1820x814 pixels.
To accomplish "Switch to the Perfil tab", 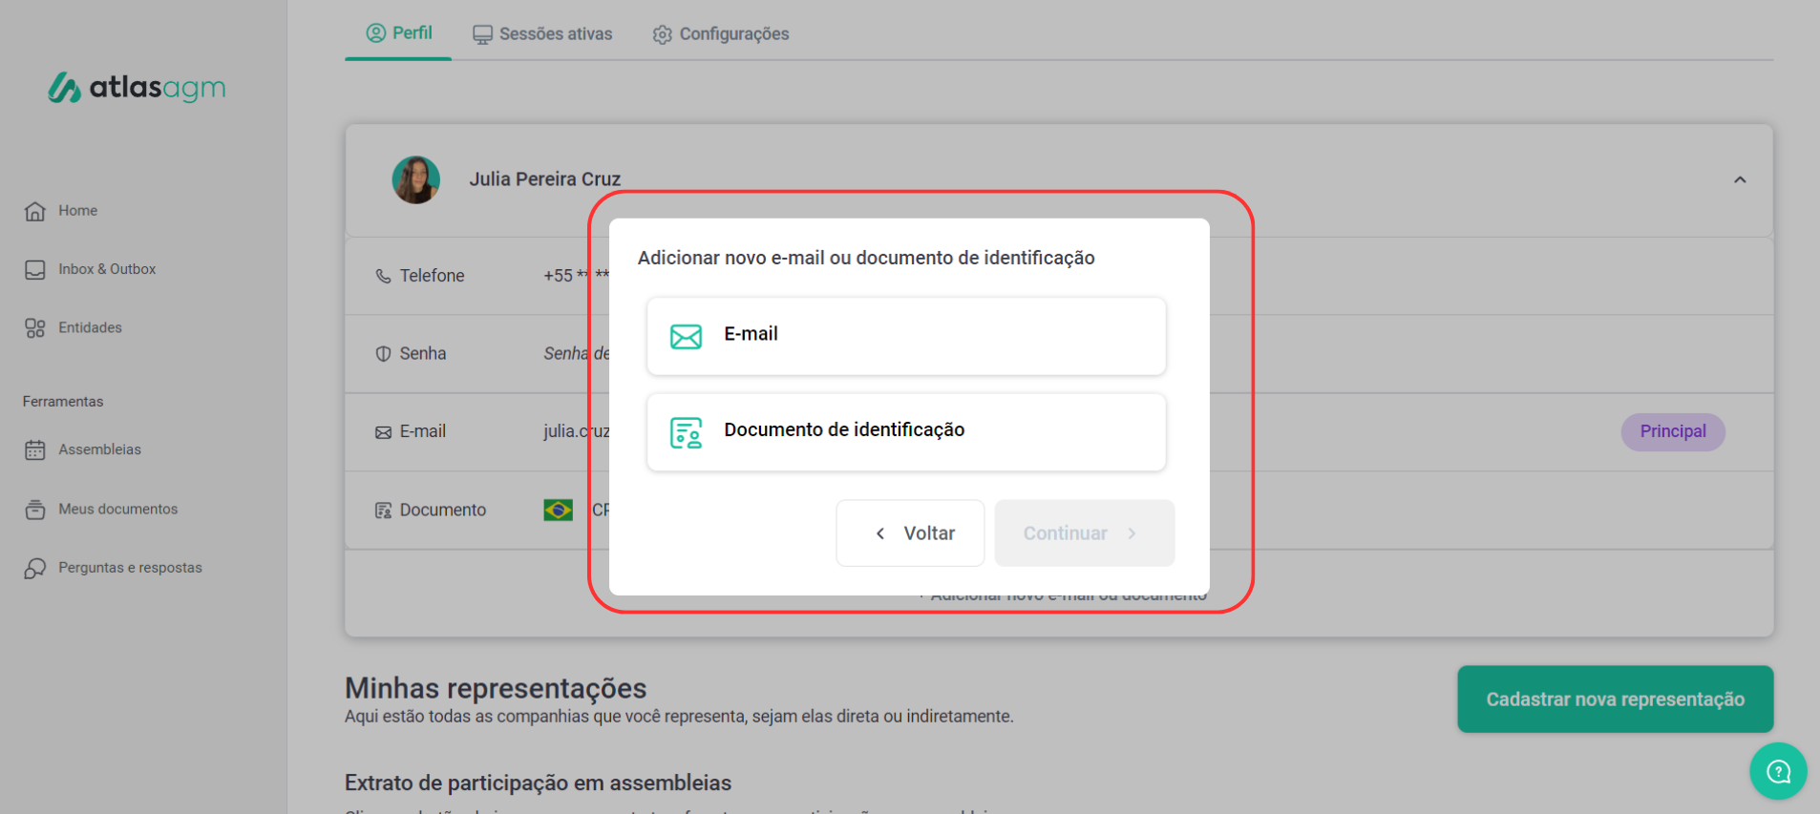I will (x=399, y=33).
